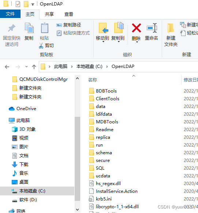Click the Copy path icon
This screenshot has height=213, width=198.
click(x=59, y=25)
